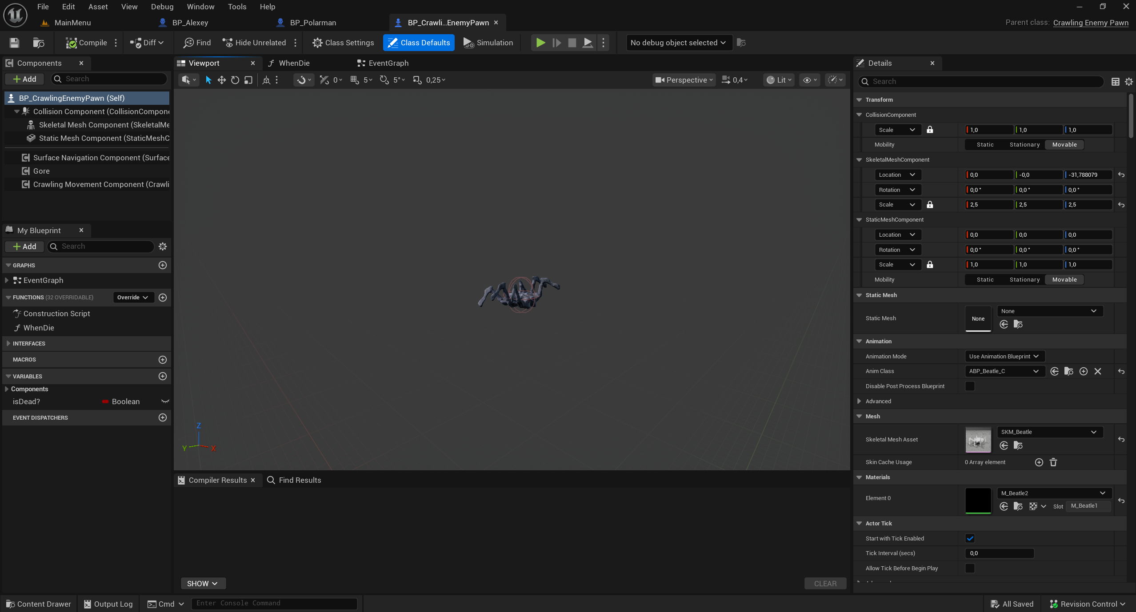Open the Animation Mode dropdown
The image size is (1136, 612).
pyautogui.click(x=1004, y=357)
